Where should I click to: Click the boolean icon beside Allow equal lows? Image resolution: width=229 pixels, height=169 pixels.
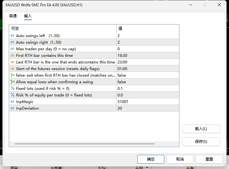(x=13, y=82)
